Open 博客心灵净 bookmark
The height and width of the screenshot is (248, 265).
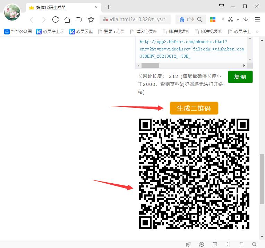click(x=144, y=32)
